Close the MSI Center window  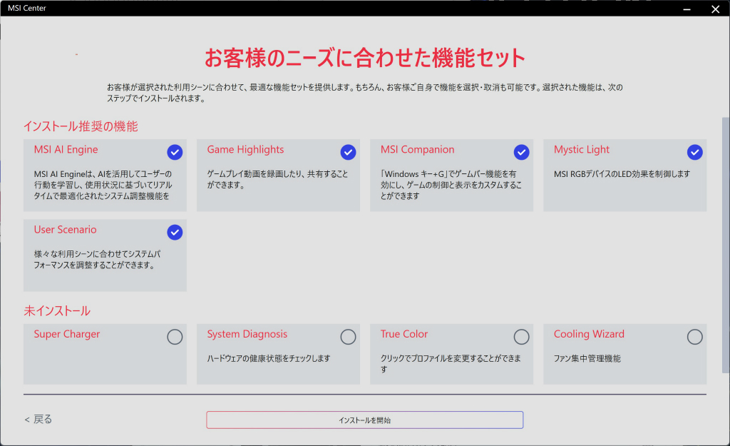coord(715,9)
